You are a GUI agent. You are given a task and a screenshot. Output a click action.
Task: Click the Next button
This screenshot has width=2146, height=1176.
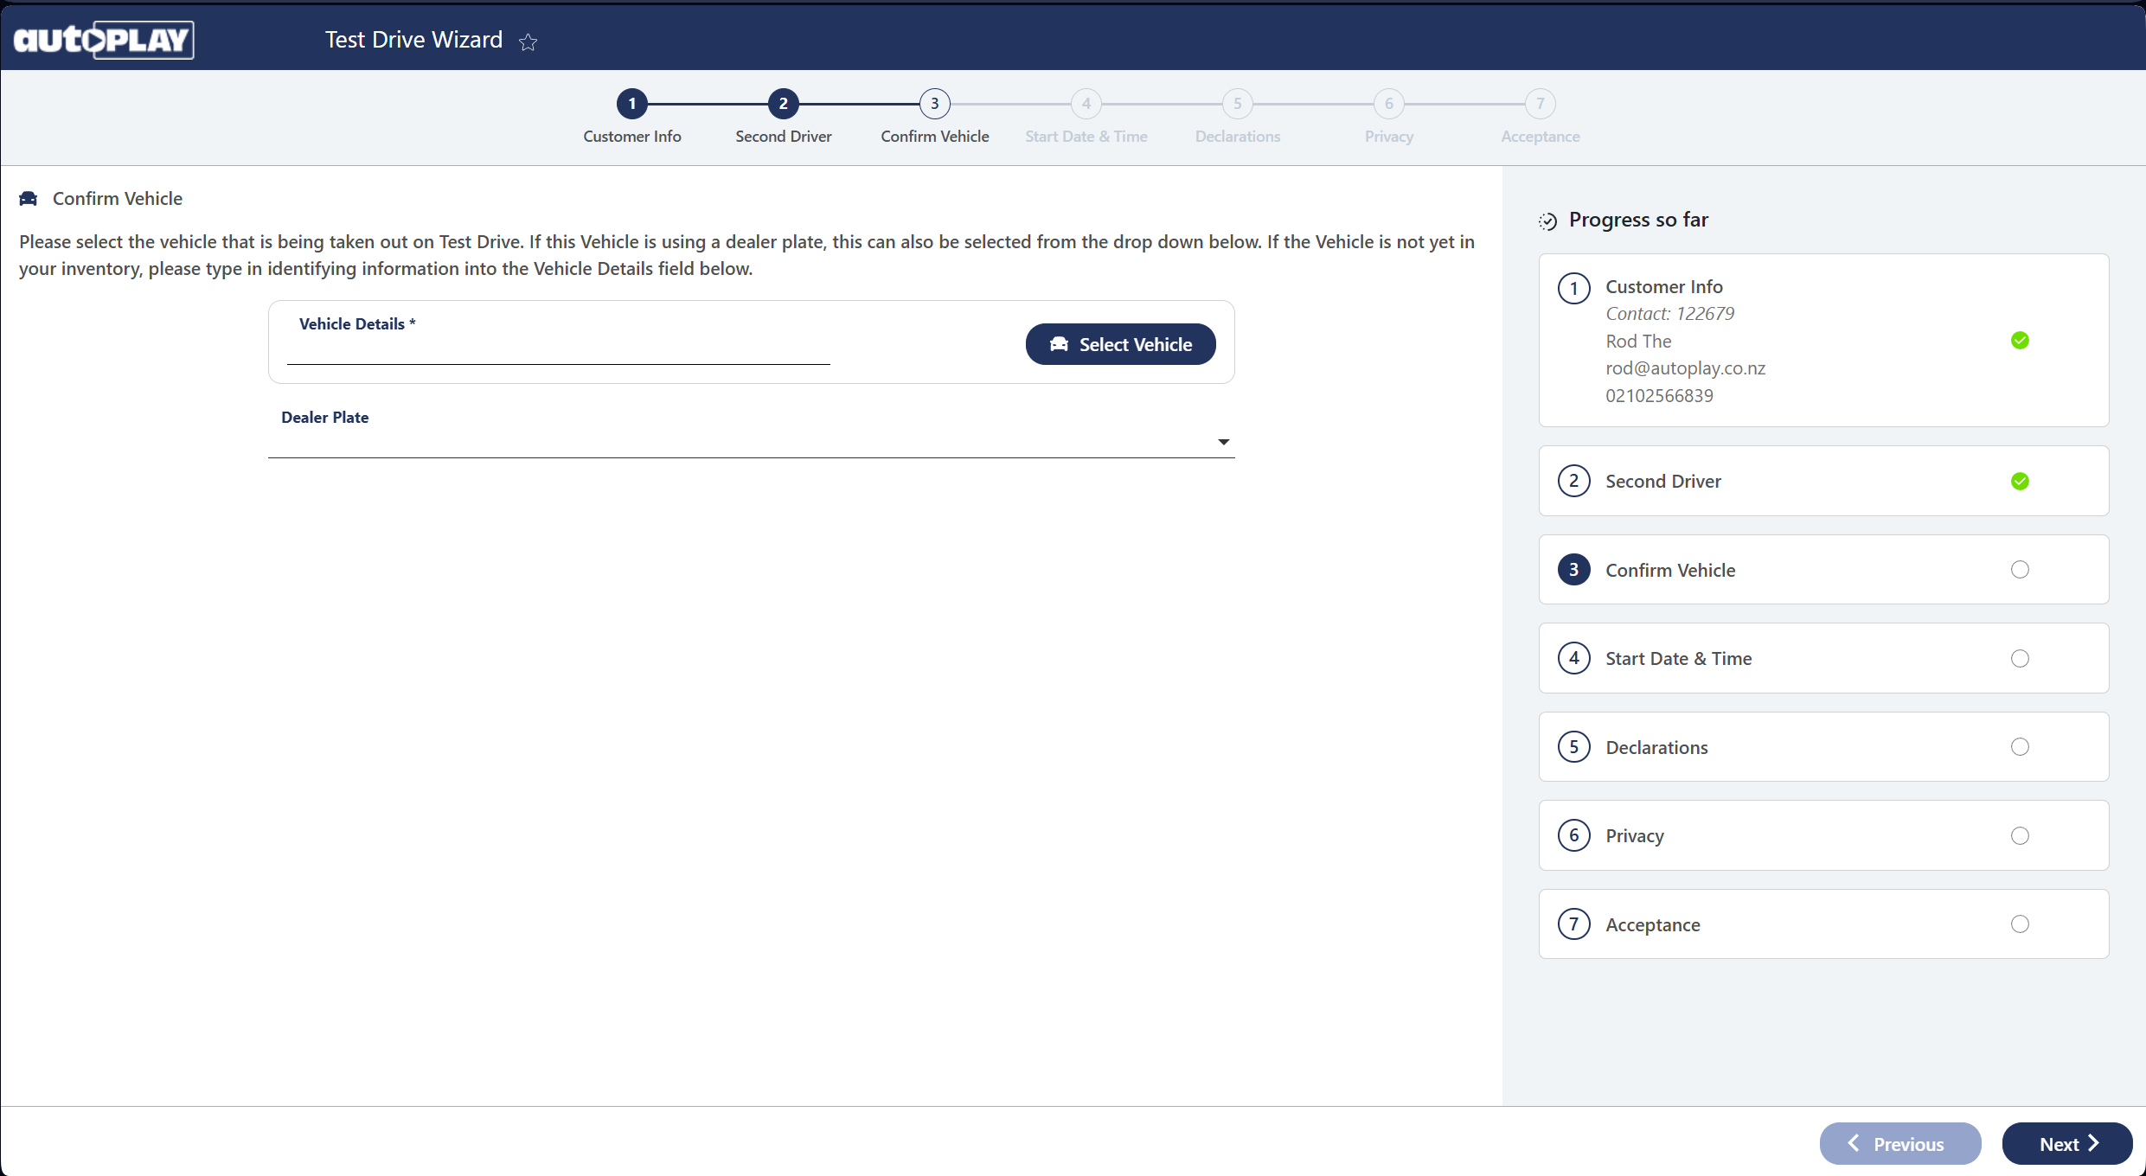pyautogui.click(x=2067, y=1144)
